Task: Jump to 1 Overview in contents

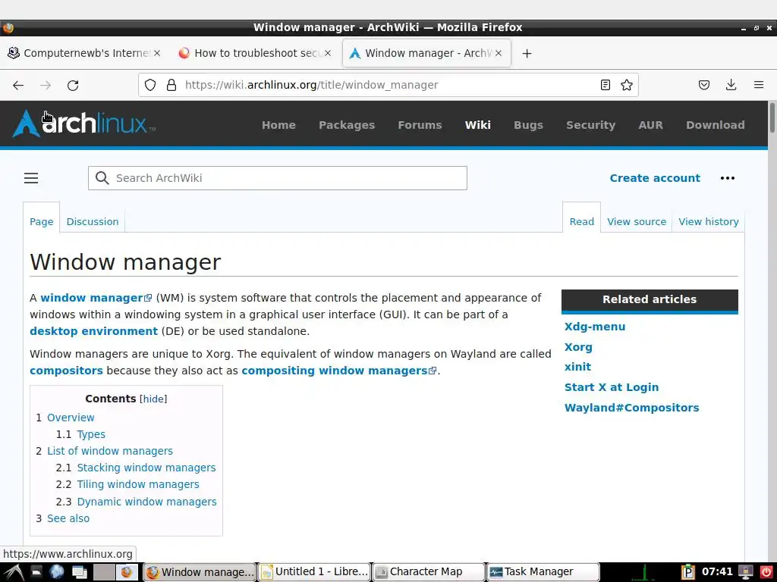Action: click(x=71, y=418)
